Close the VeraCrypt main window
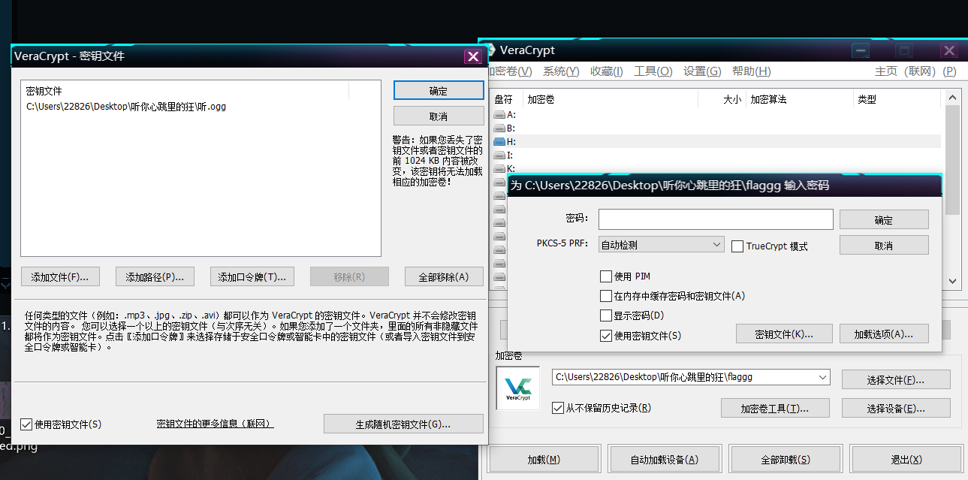968x480 pixels. point(949,51)
